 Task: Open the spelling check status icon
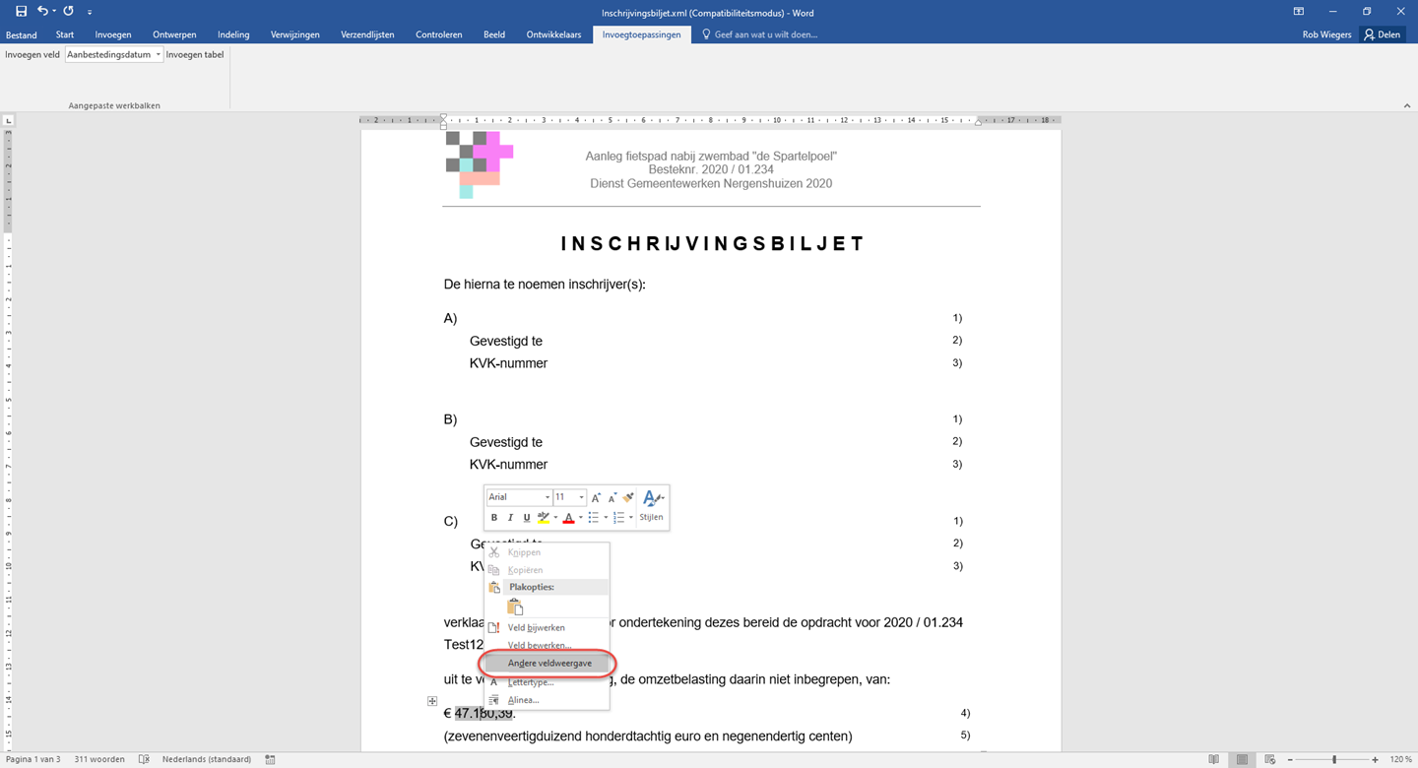[x=144, y=759]
